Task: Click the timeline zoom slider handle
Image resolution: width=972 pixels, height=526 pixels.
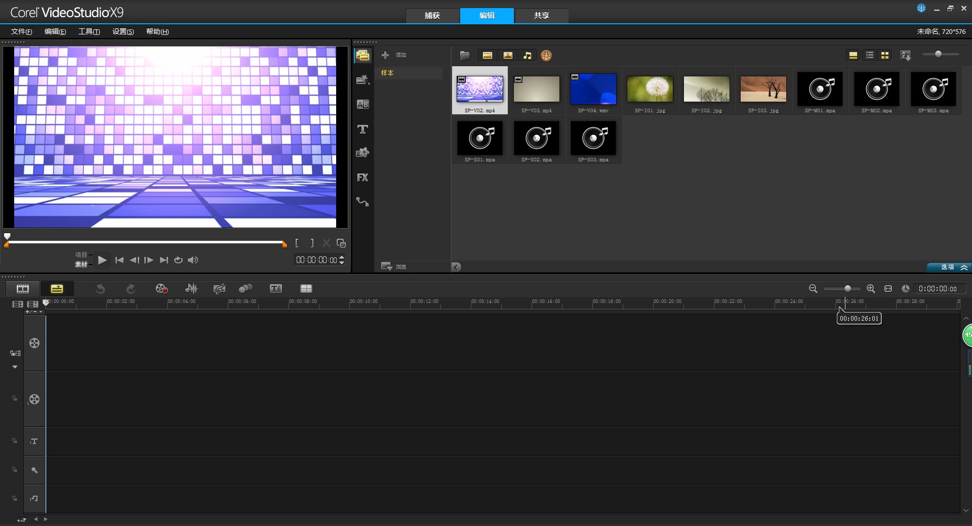Action: [x=847, y=288]
